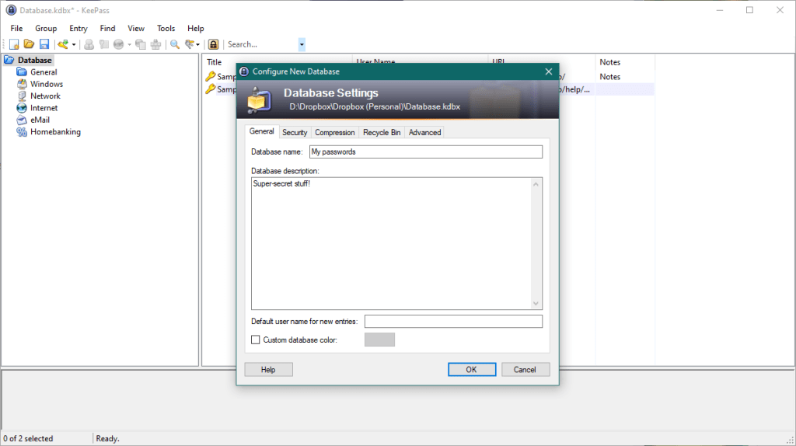Click the Save database floppy icon
796x446 pixels.
coord(44,44)
